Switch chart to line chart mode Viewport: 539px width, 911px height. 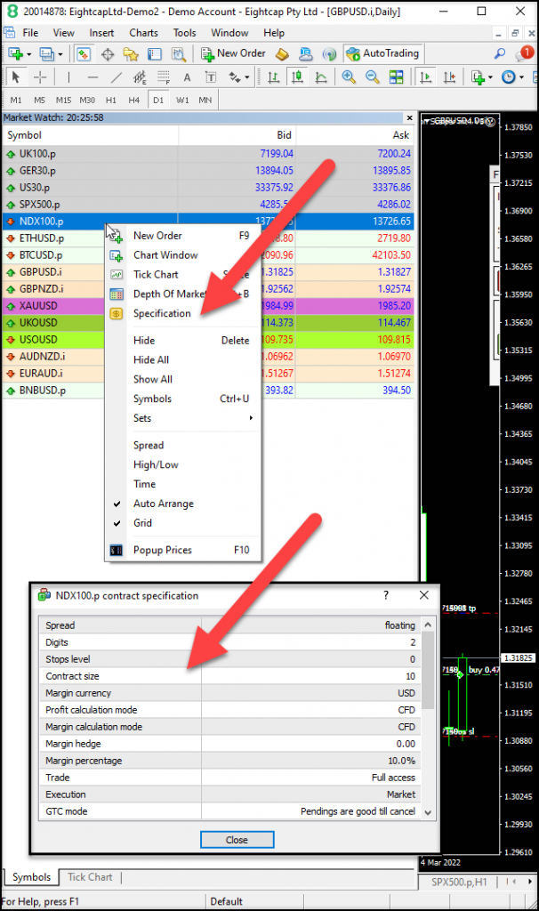click(320, 77)
